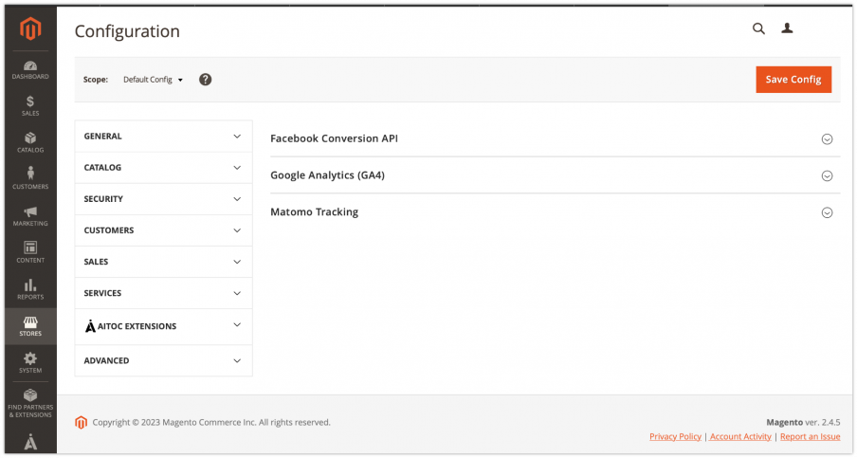Open the Default Config scope dropdown
Image resolution: width=857 pixels, height=458 pixels.
153,80
